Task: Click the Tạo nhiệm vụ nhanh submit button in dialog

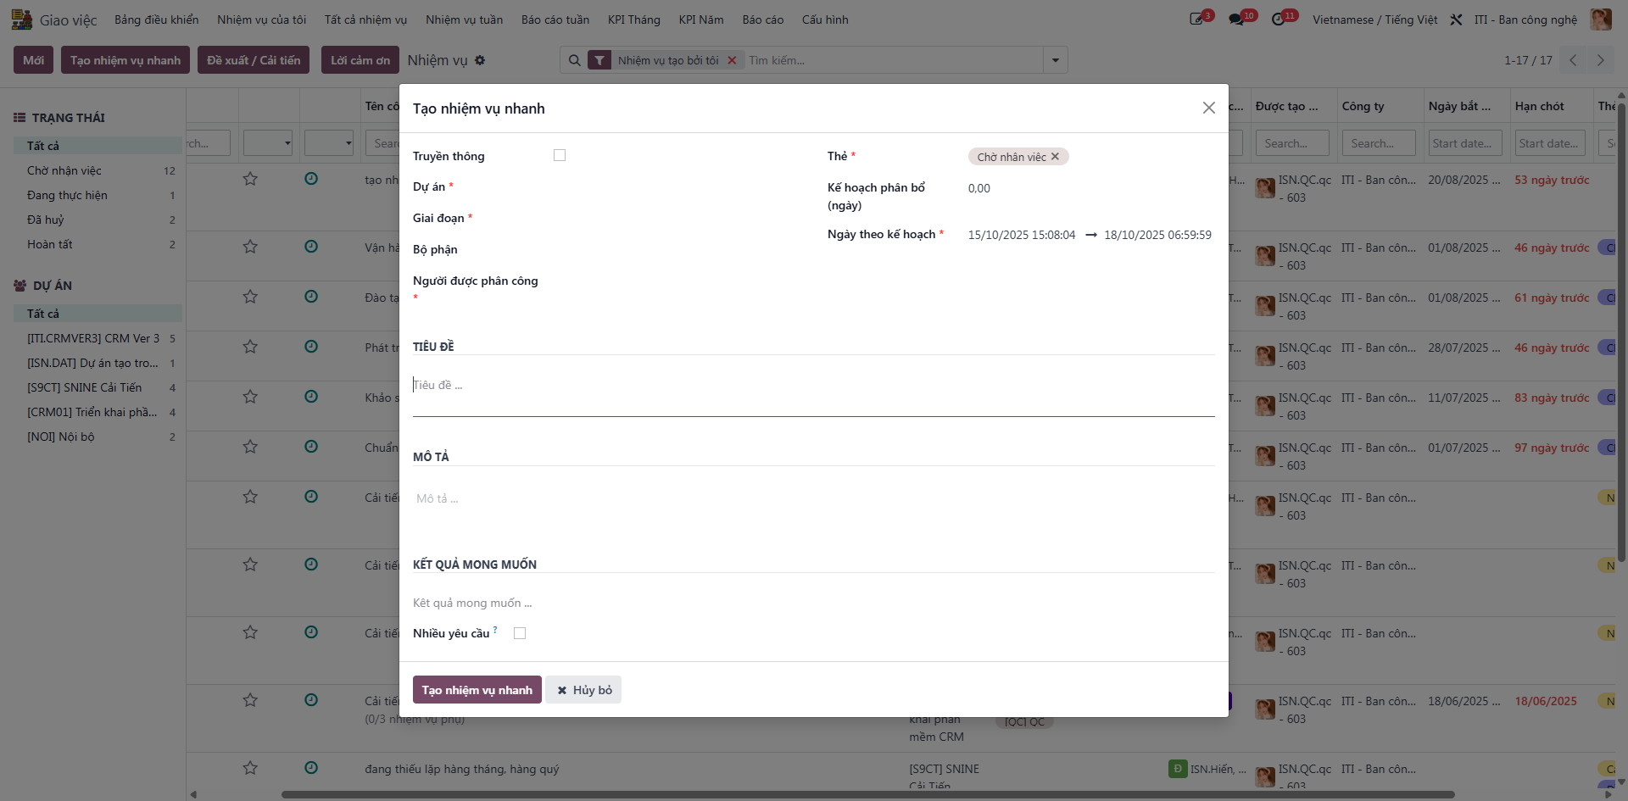Action: coord(477,690)
